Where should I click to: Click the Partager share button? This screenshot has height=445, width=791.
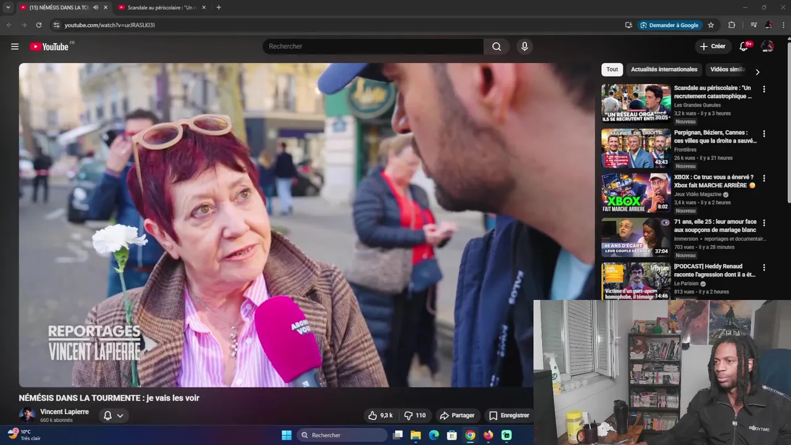point(457,415)
